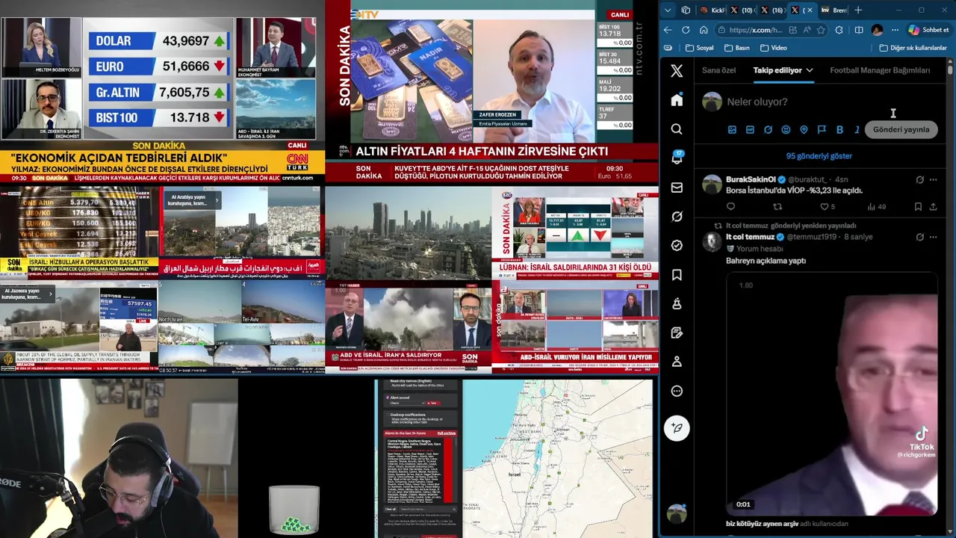Open Sosyal bookmarks folder
This screenshot has width=956, height=538.
[x=699, y=48]
